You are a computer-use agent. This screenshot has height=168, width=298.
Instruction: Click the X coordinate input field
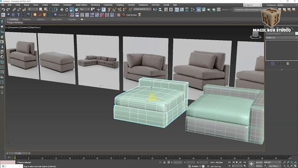coord(177,162)
